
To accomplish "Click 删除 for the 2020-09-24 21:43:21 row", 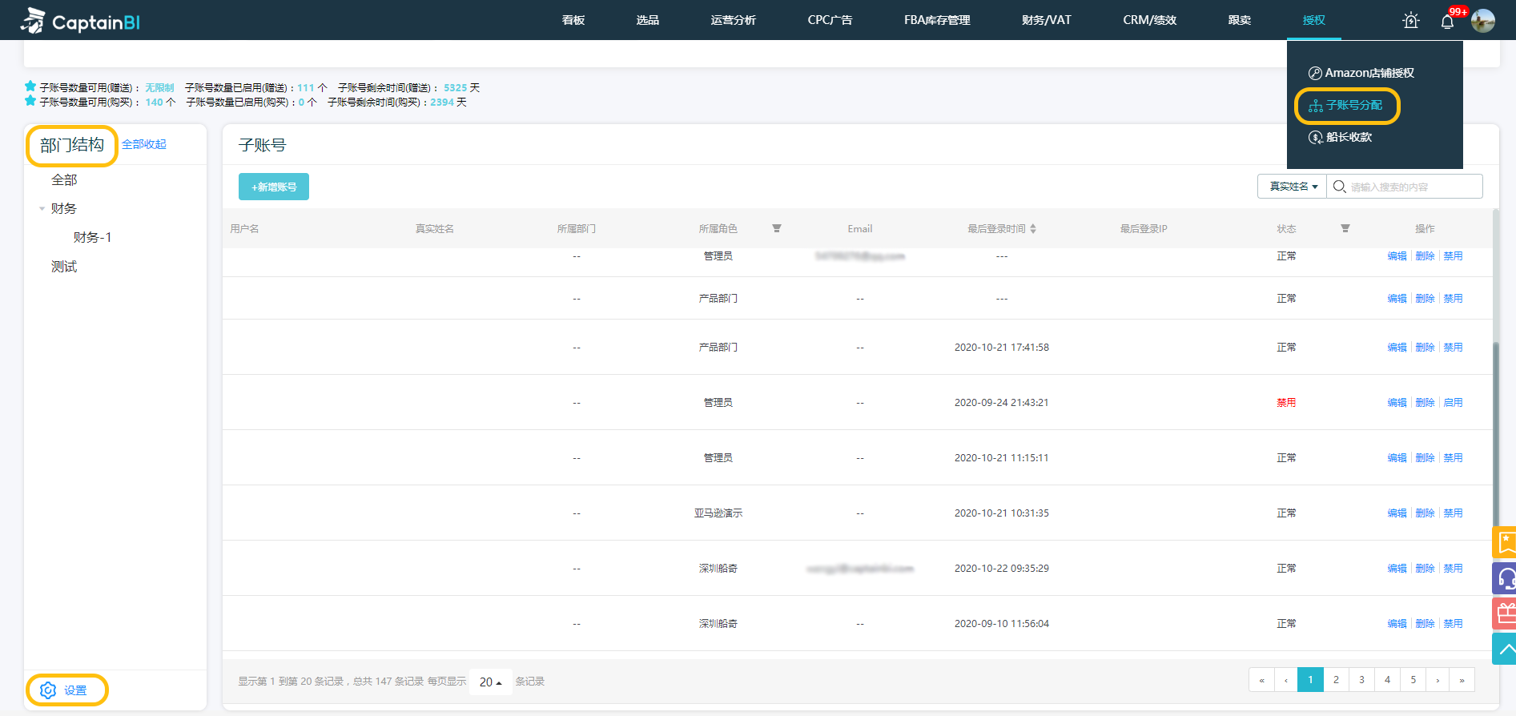I will 1425,403.
